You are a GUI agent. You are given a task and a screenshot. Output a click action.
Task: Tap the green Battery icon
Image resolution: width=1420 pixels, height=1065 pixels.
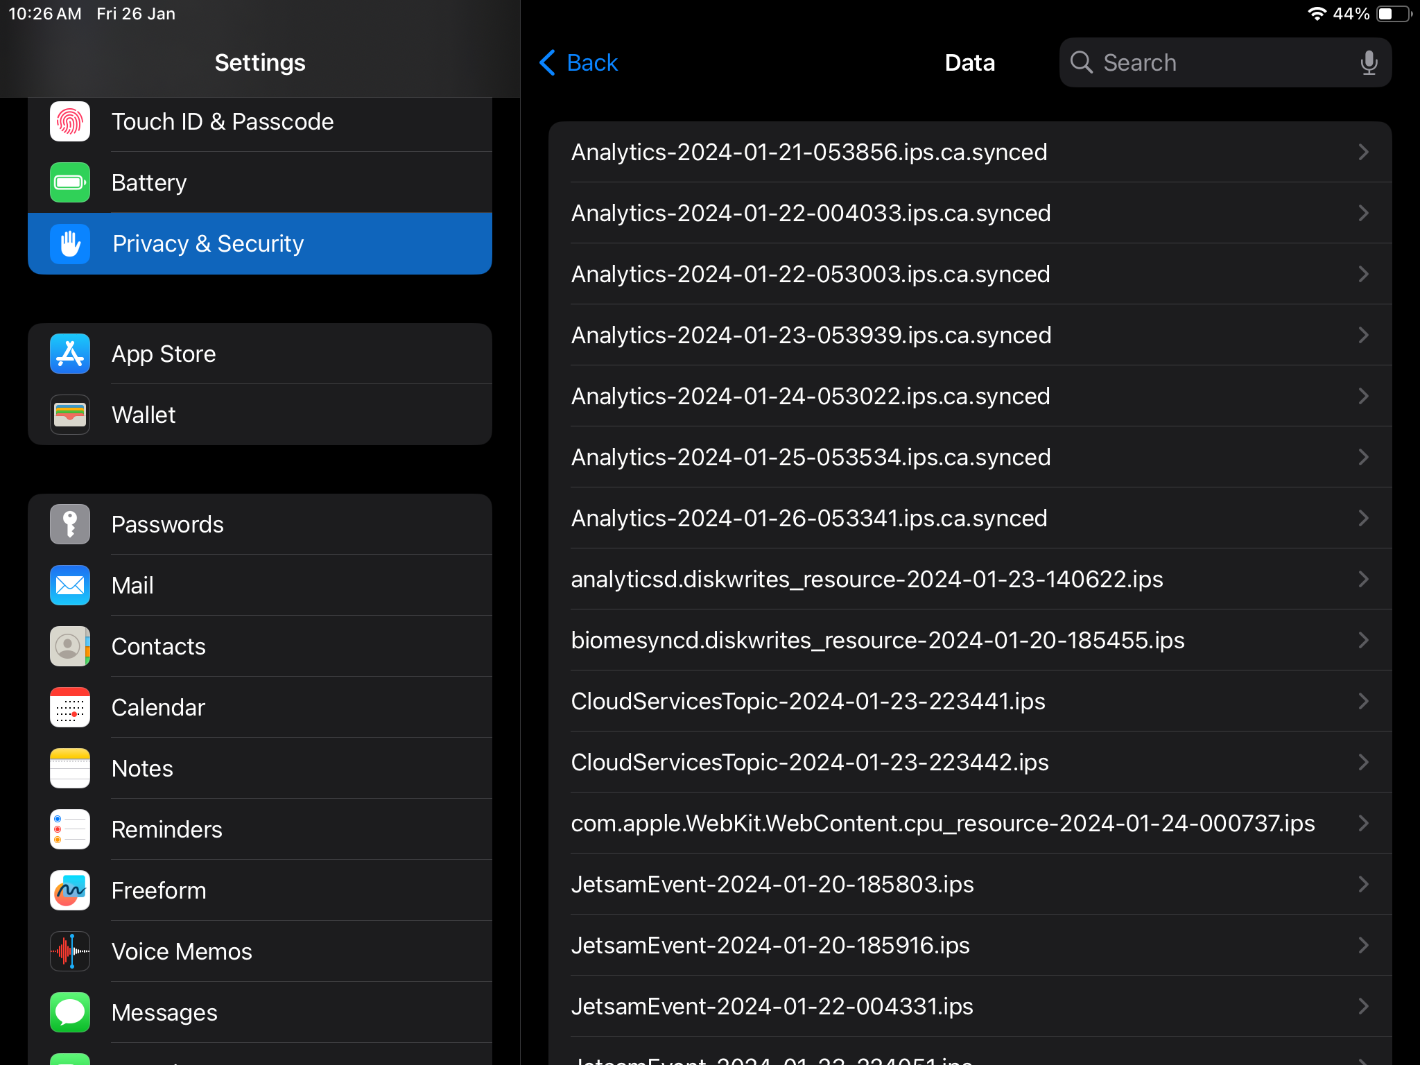click(x=69, y=182)
